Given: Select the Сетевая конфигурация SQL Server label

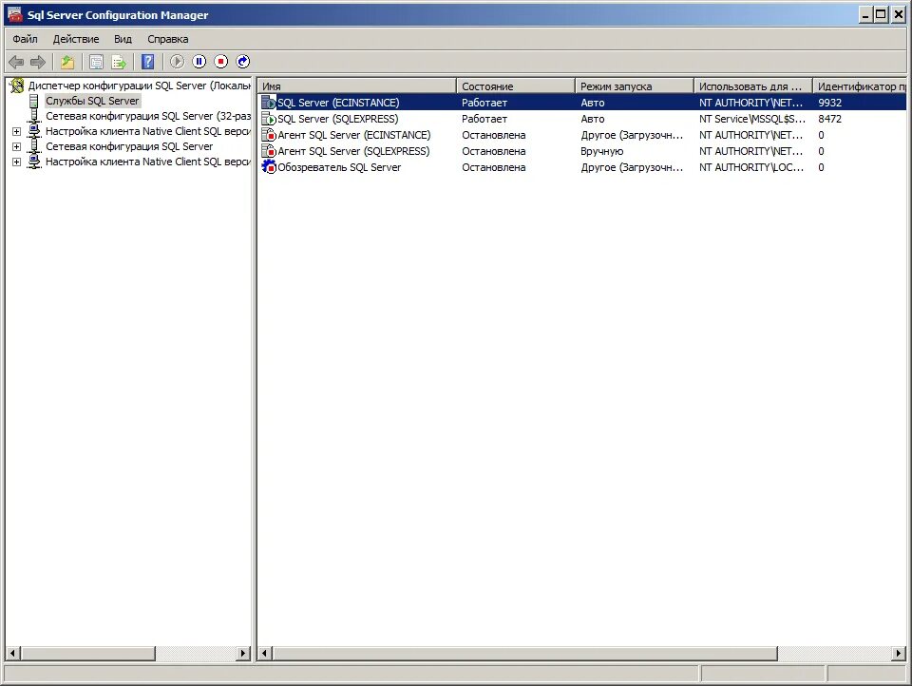Looking at the screenshot, I should point(129,146).
